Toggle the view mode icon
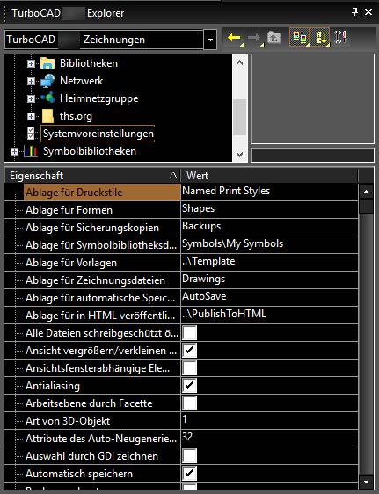 click(x=299, y=38)
